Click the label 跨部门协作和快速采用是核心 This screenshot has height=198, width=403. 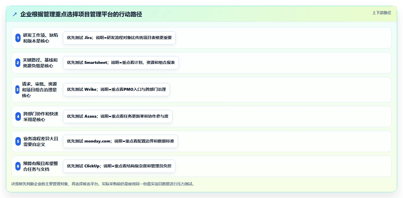click(x=41, y=116)
